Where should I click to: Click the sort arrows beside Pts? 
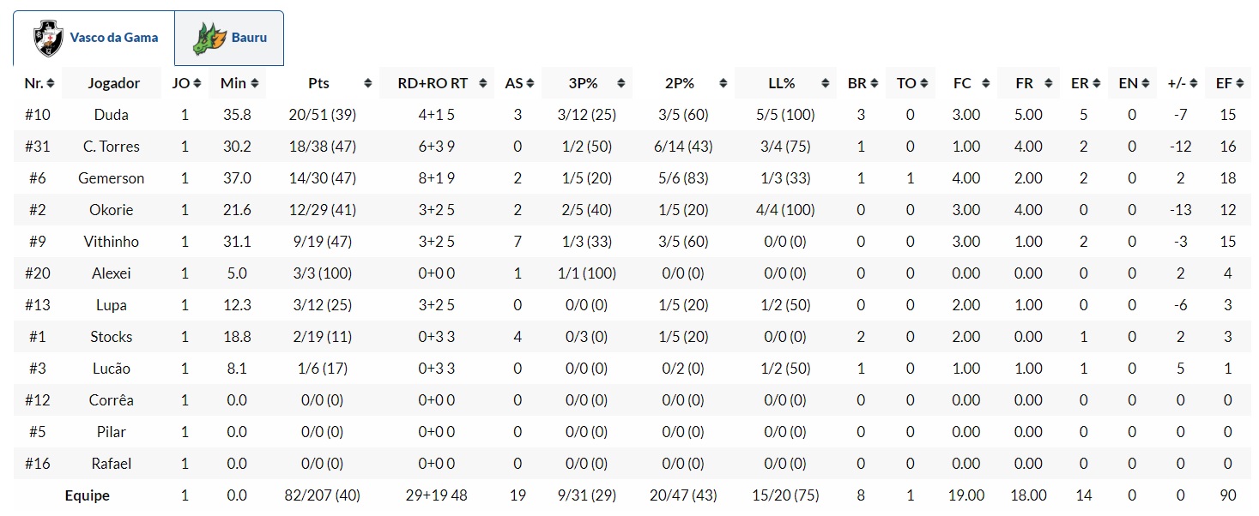(x=367, y=83)
